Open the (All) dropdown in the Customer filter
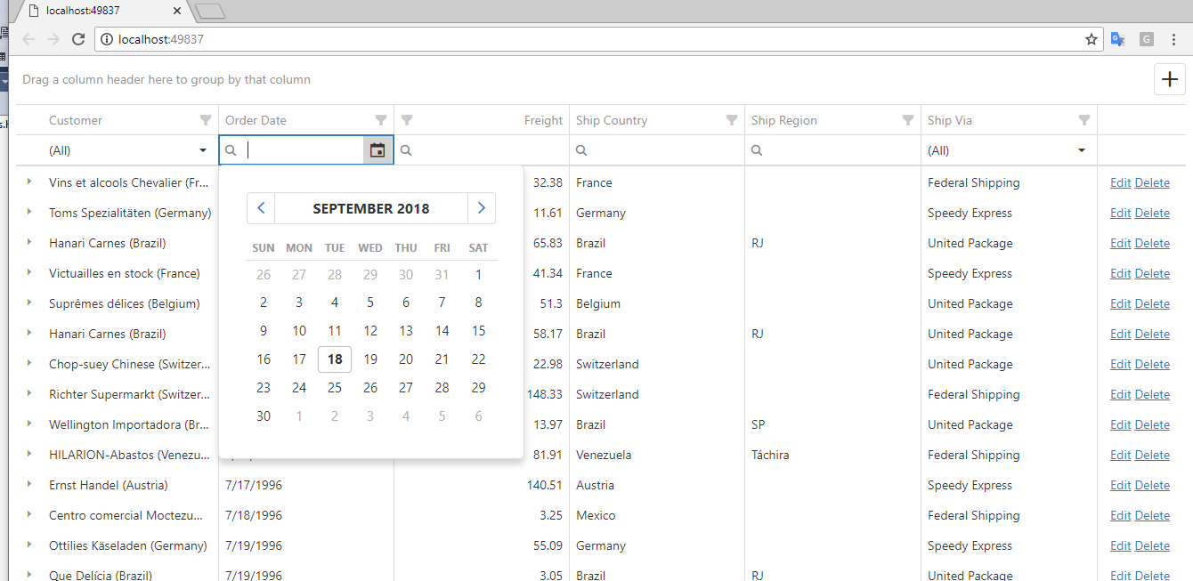1193x581 pixels. 203,149
